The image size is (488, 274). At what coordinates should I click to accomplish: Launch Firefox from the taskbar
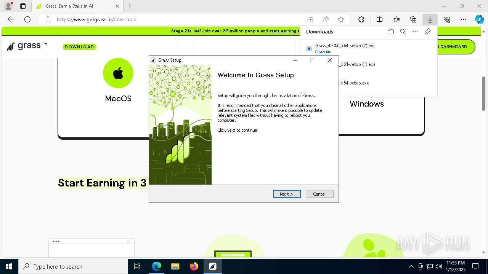pyautogui.click(x=194, y=266)
